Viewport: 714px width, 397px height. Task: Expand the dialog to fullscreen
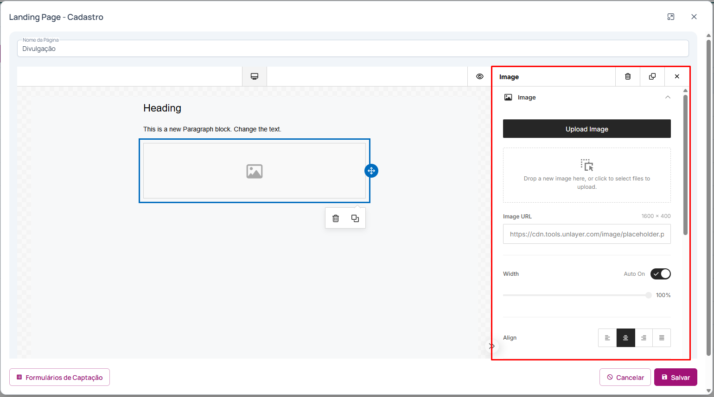[x=671, y=17]
